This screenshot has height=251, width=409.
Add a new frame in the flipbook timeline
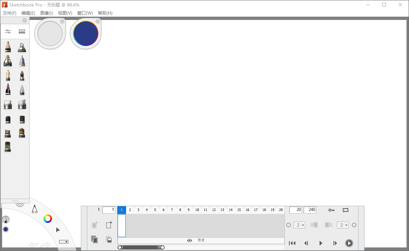coord(109,225)
